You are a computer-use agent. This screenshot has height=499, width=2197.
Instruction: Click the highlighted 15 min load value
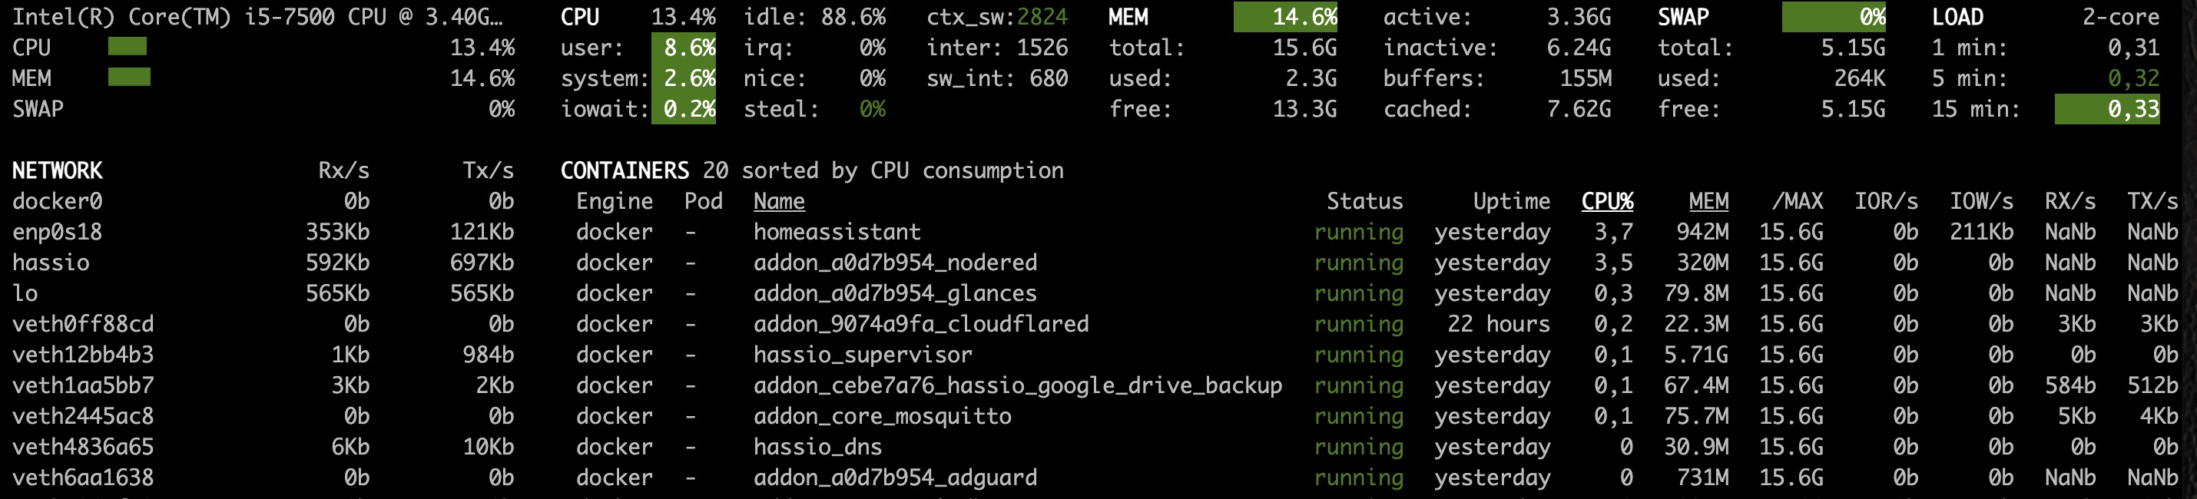point(2106,109)
